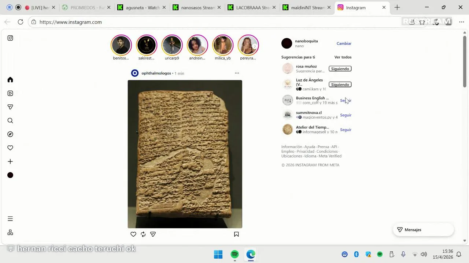This screenshot has height=263, width=469.
Task: Open Idioma footer link
Action: 310,156
